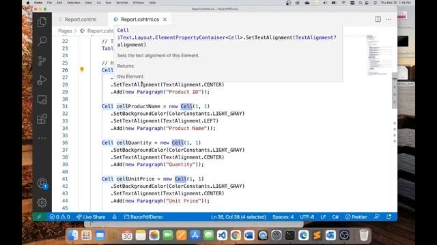Screen dimensions: 437x245
Task: Open Control Center in menu bar
Action: 367,3
